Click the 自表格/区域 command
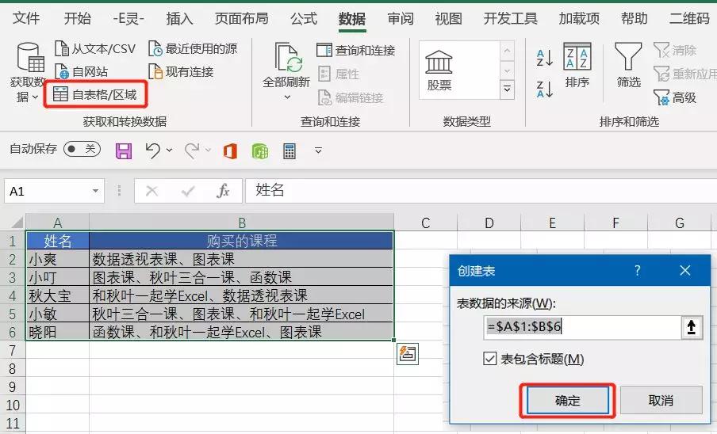717x434 pixels. point(95,94)
